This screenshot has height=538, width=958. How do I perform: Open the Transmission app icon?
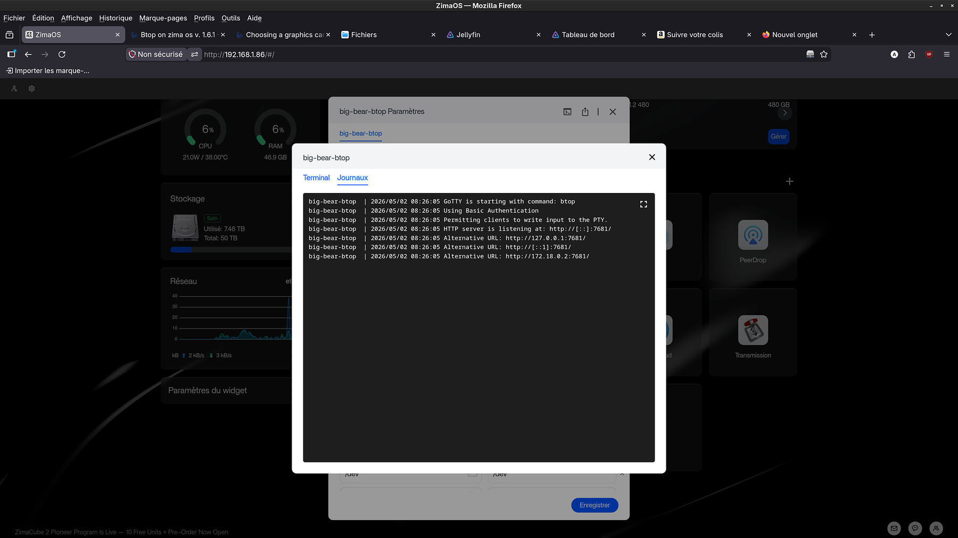point(753,330)
